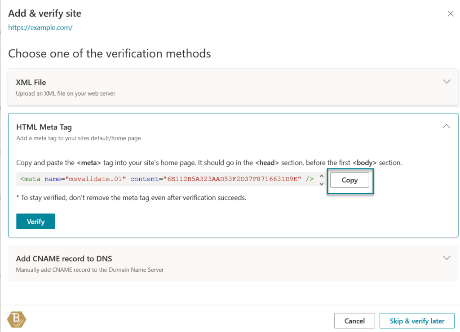Click the msvalidate.01 name attribute text
The height and width of the screenshot is (332, 460).
tap(96, 180)
